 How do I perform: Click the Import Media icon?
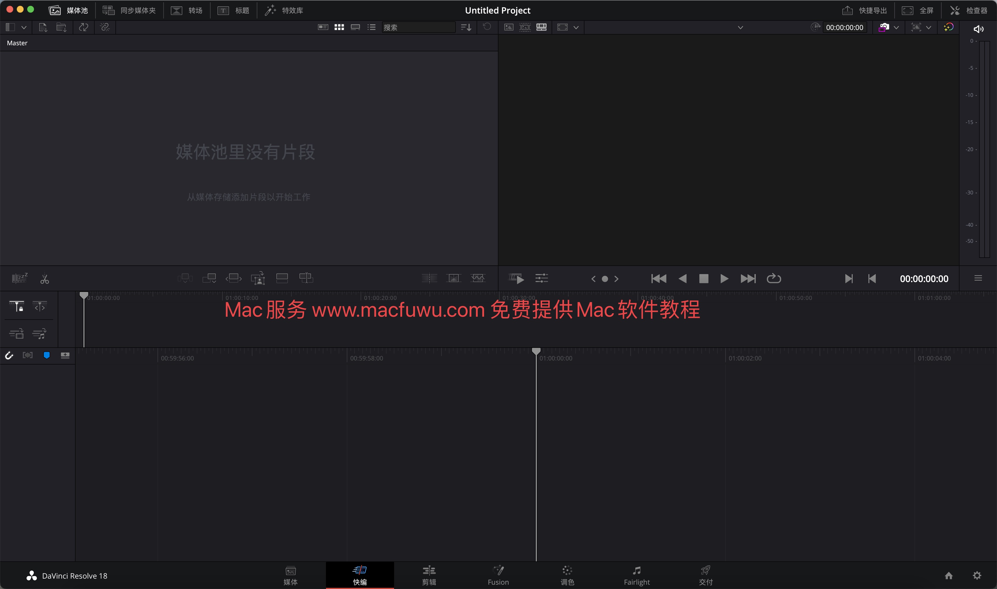(x=43, y=27)
